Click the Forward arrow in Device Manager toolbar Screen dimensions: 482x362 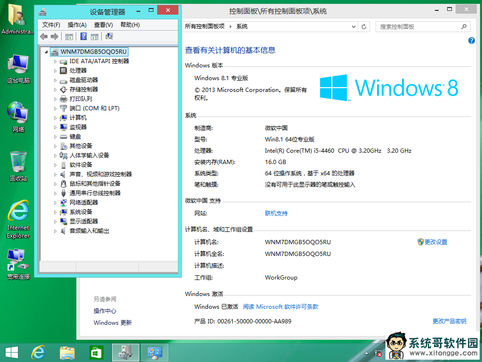tap(55, 37)
